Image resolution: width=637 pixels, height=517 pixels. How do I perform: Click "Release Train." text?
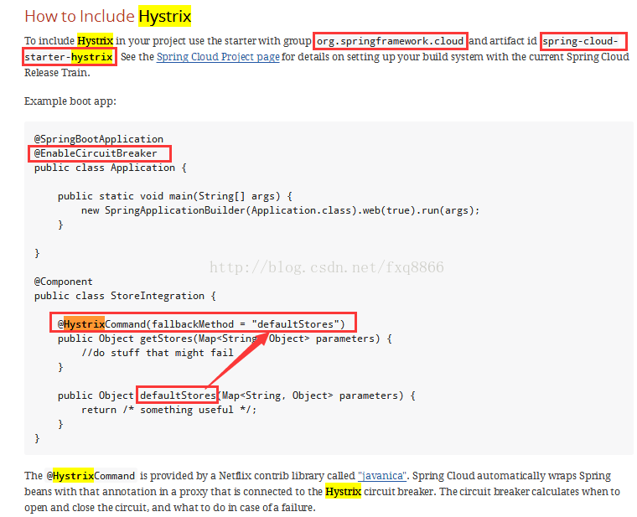coord(57,73)
